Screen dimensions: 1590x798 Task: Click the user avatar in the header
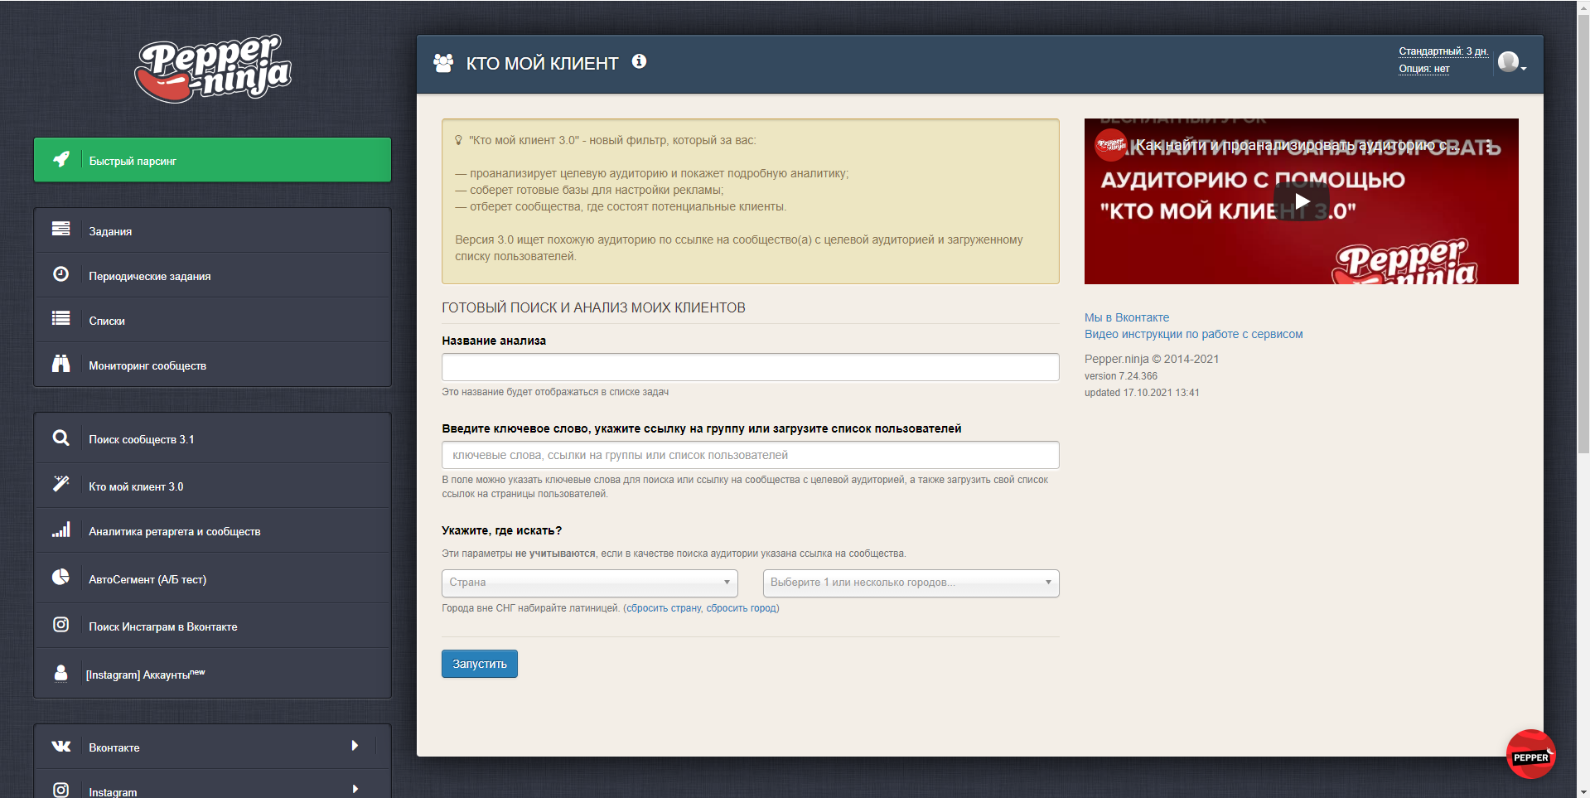point(1509,61)
